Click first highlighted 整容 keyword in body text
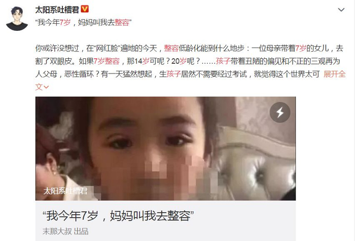355x241 pixels. pyautogui.click(x=171, y=48)
